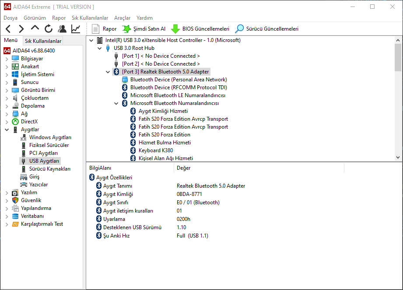Screen dimensions: 403x290
Task: Select the Karşılaştırmalı Test icon
Action: click(15, 224)
